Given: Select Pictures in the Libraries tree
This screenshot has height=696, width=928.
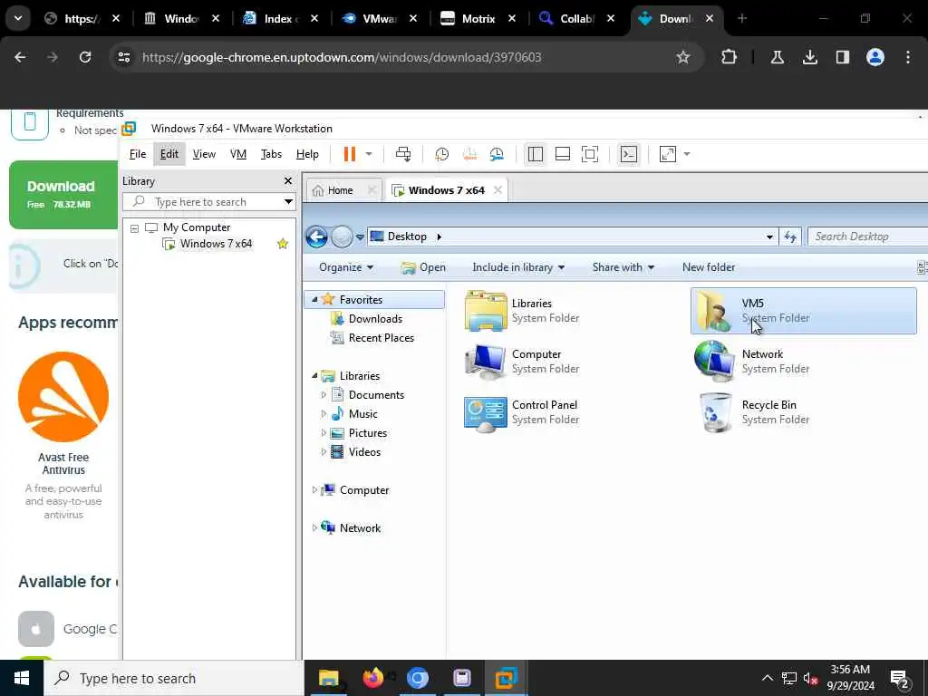Looking at the screenshot, I should tap(368, 433).
